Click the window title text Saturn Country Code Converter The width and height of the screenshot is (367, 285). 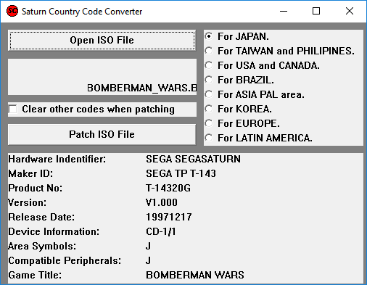coord(82,12)
